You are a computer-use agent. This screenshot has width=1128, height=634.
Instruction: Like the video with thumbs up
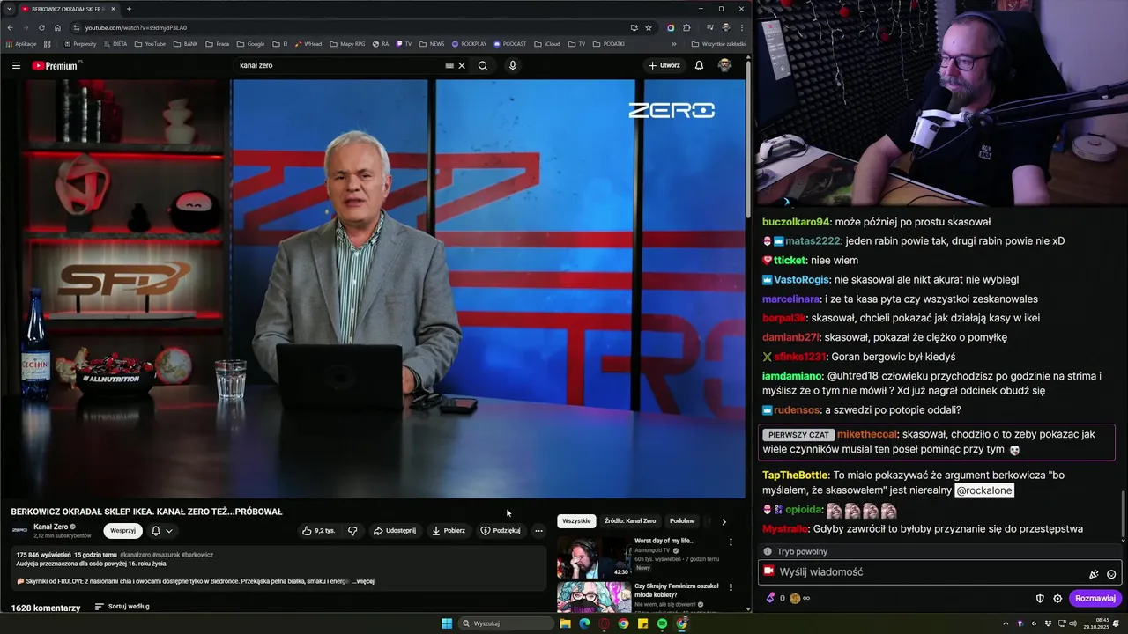pos(319,531)
